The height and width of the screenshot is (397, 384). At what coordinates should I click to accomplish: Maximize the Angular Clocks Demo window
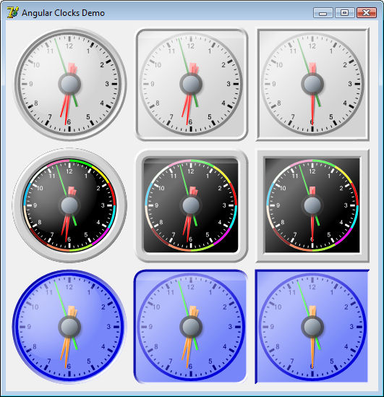coord(344,13)
